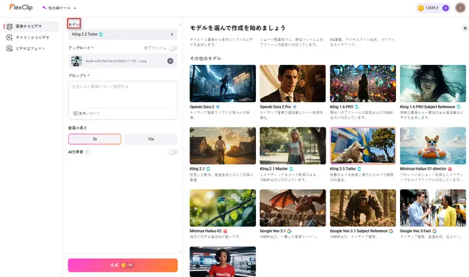This screenshot has height=277, width=469.
Task: Open the other AI tools dropdown
Action: 58,8
